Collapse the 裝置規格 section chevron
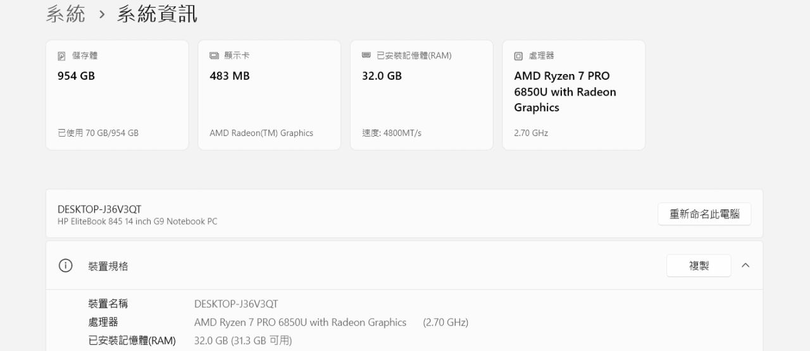Screen dimensions: 810x351 745,266
